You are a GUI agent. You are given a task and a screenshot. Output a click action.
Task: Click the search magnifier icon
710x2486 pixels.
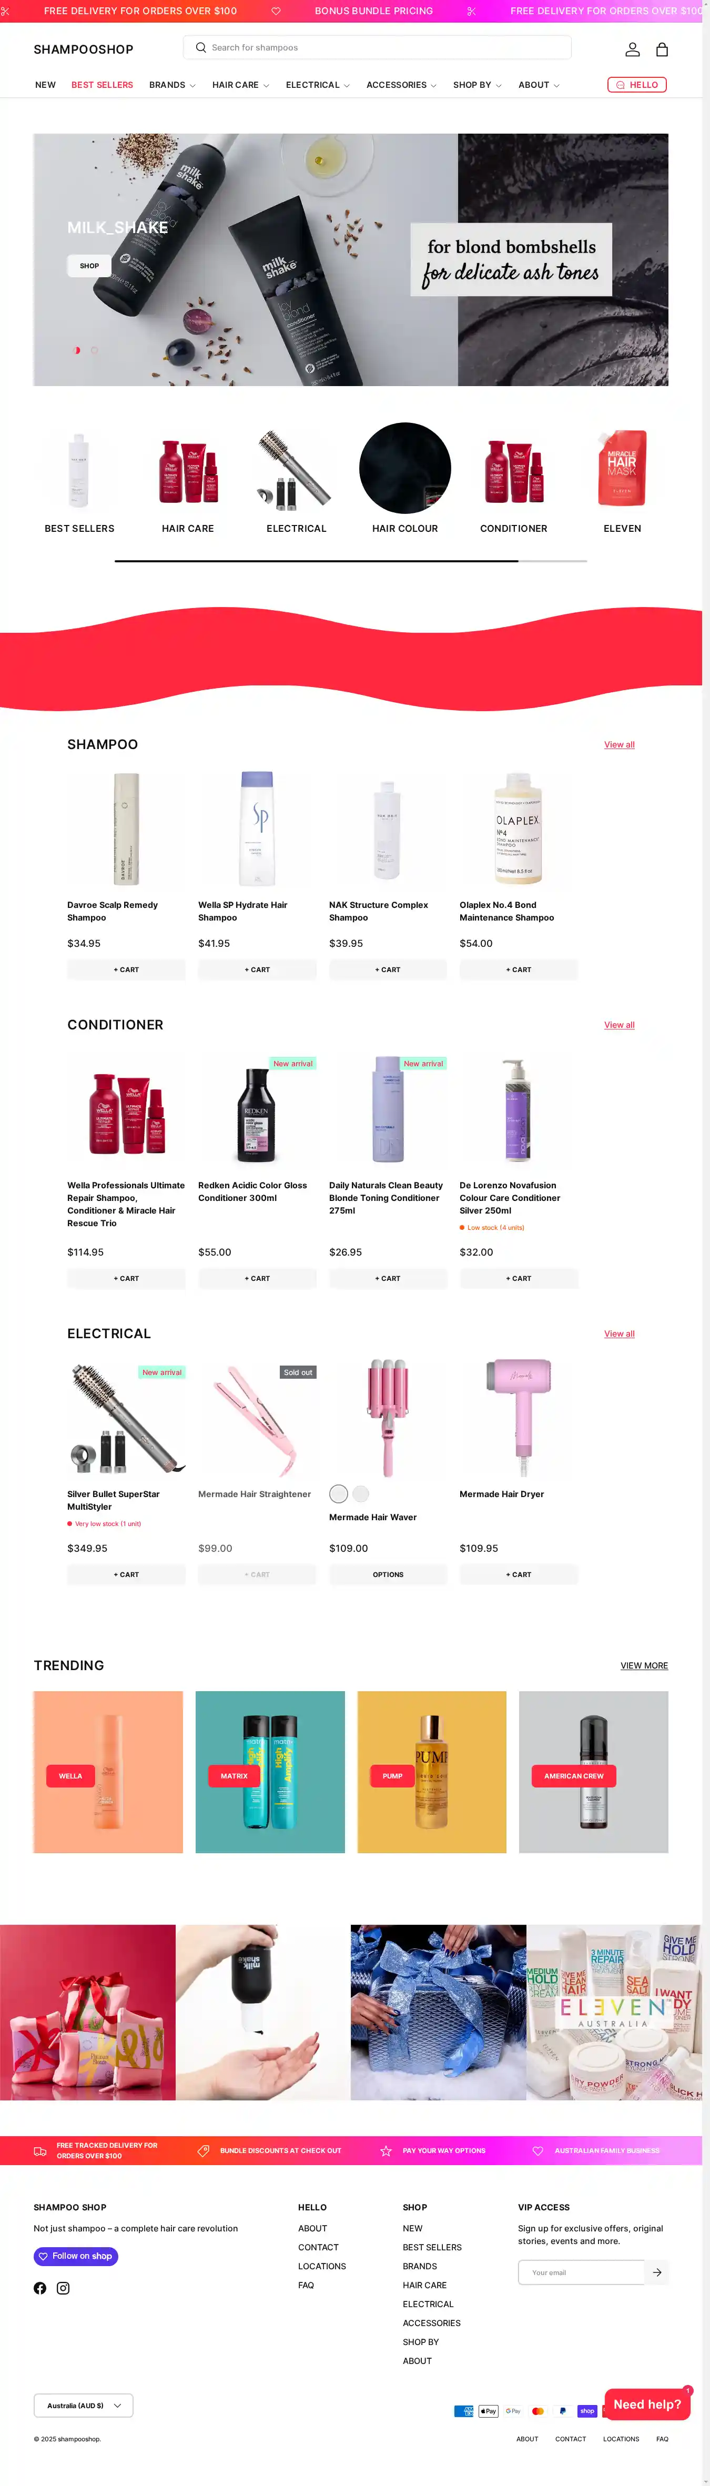(201, 47)
